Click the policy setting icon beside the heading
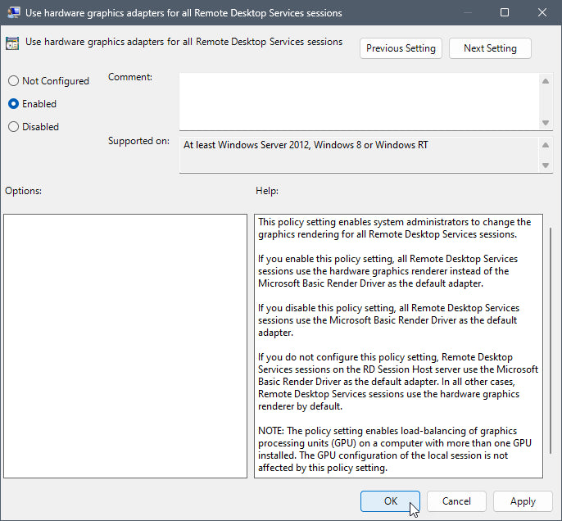562x521 pixels. click(x=13, y=43)
